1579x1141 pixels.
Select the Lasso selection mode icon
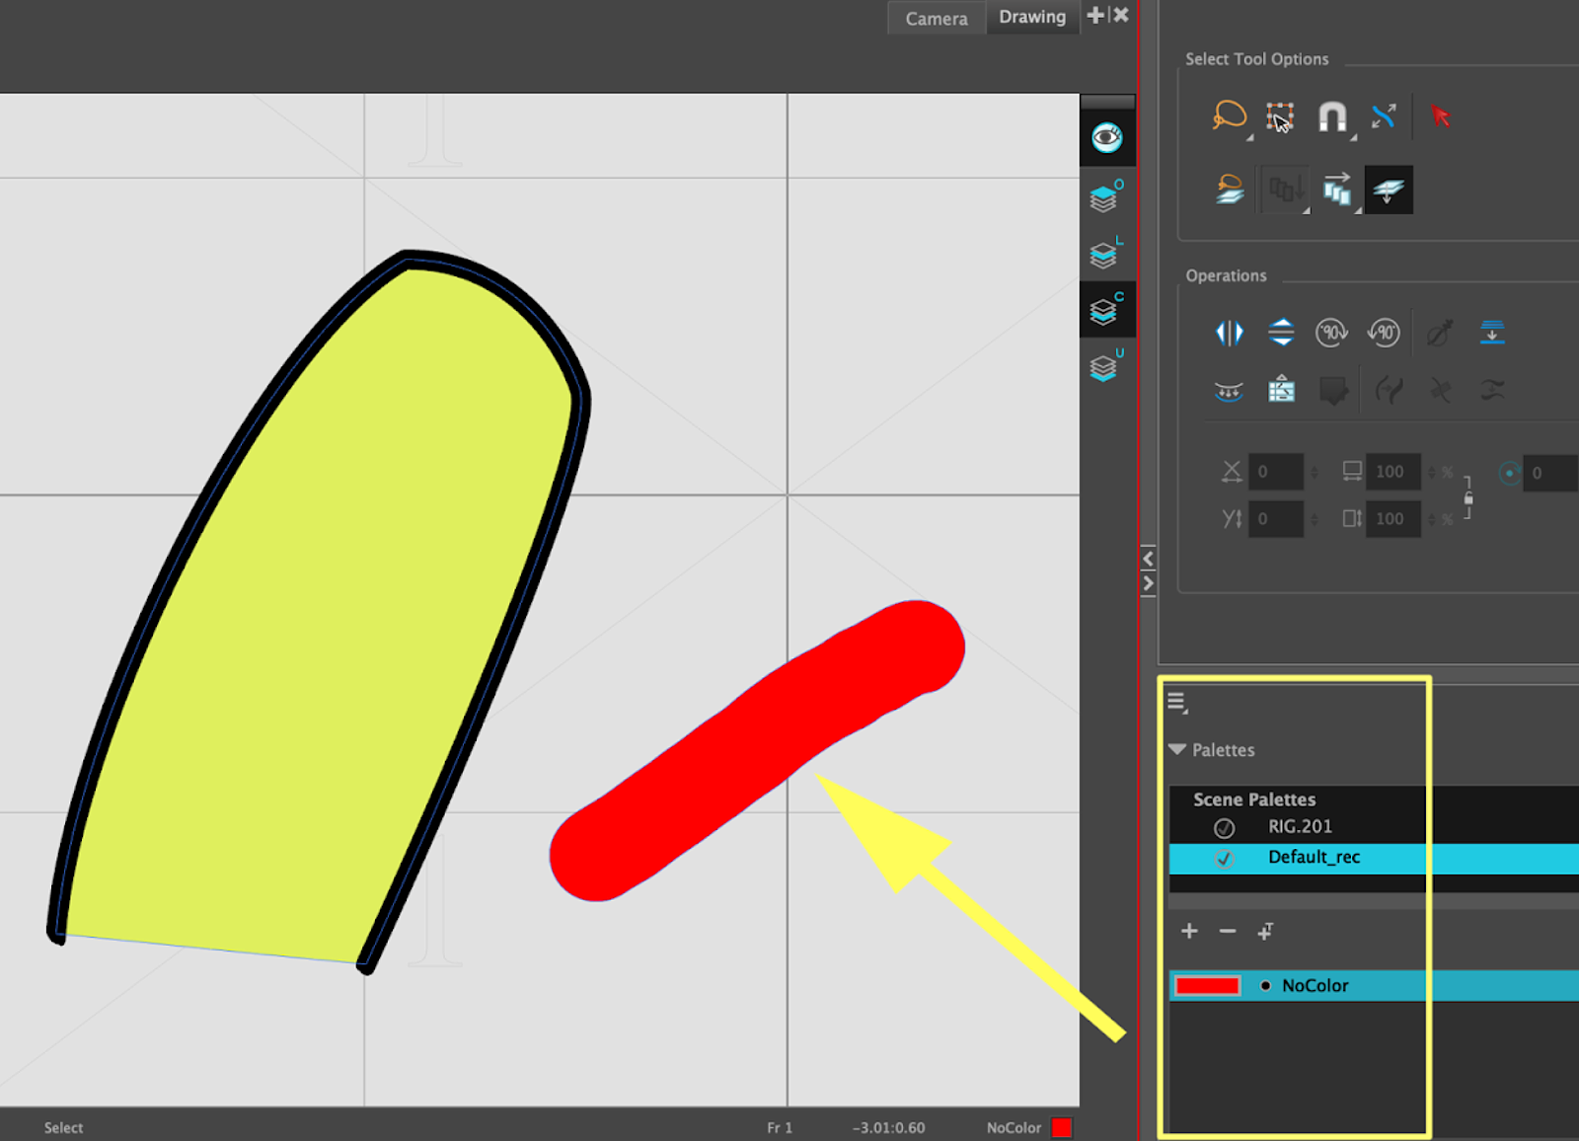click(1229, 116)
